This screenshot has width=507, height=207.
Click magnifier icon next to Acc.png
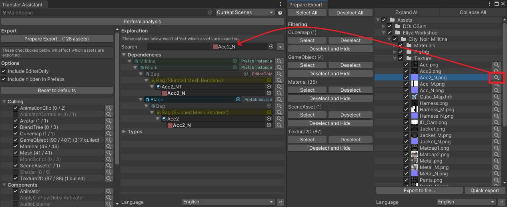[x=496, y=64]
